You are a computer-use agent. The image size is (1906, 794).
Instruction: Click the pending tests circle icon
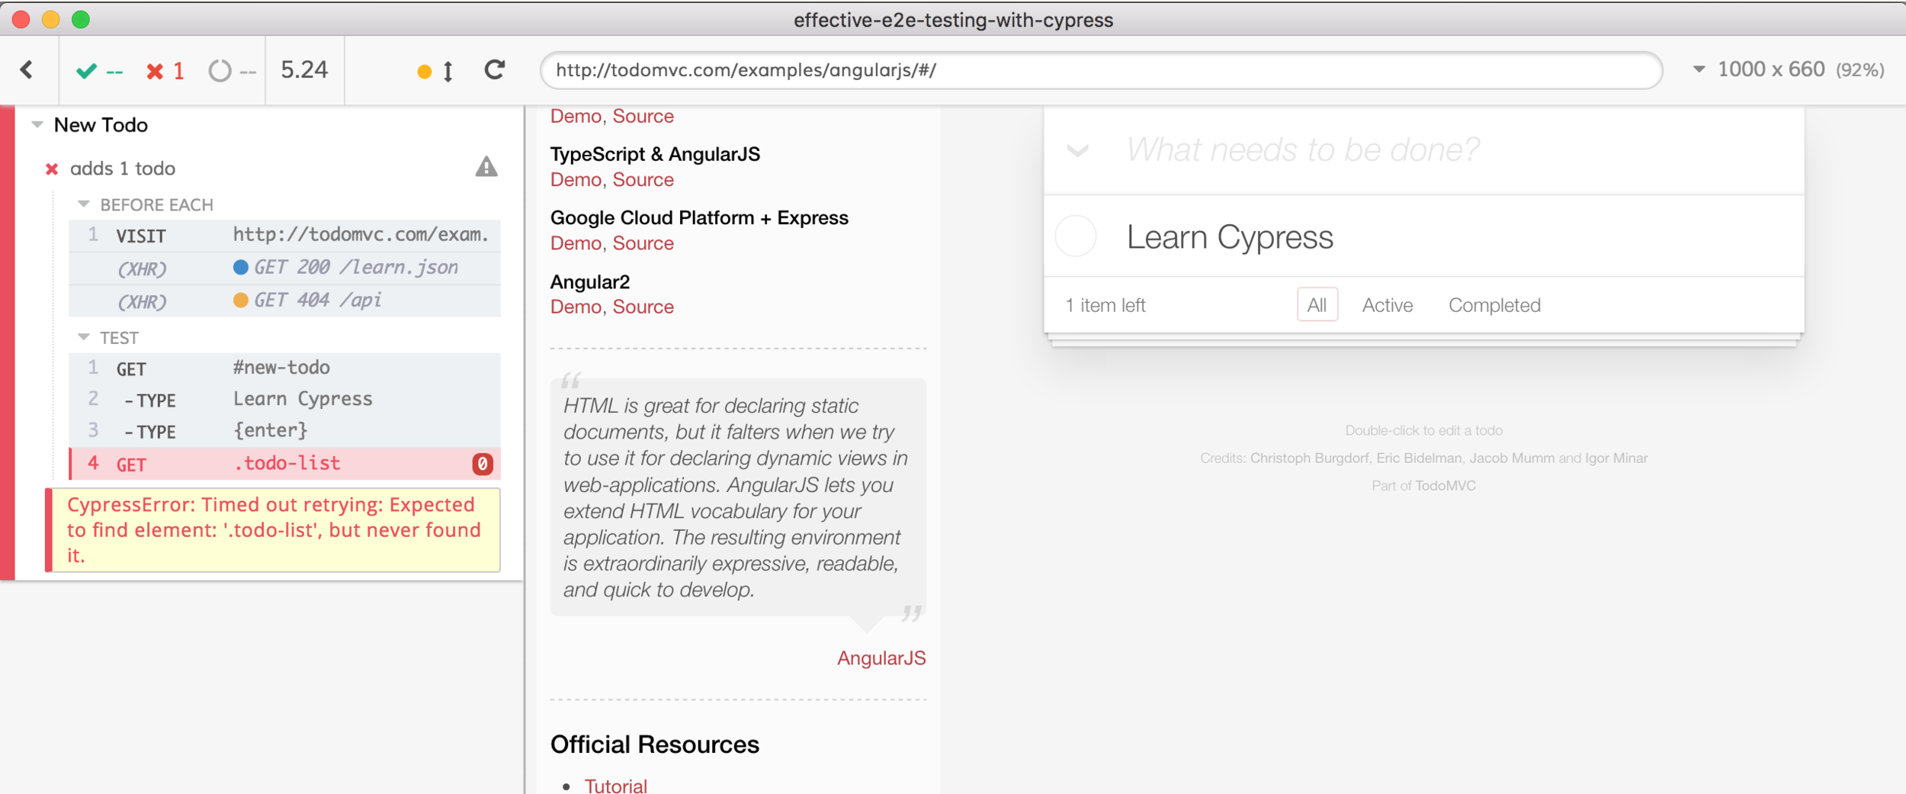[220, 71]
